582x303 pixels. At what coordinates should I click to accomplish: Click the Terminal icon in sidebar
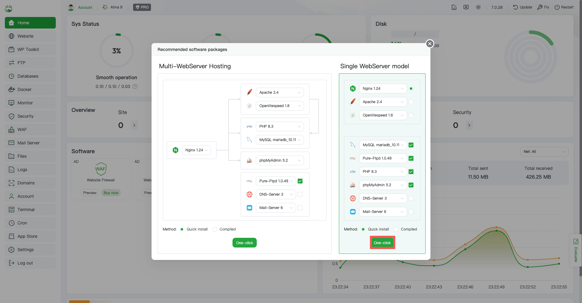(x=12, y=210)
